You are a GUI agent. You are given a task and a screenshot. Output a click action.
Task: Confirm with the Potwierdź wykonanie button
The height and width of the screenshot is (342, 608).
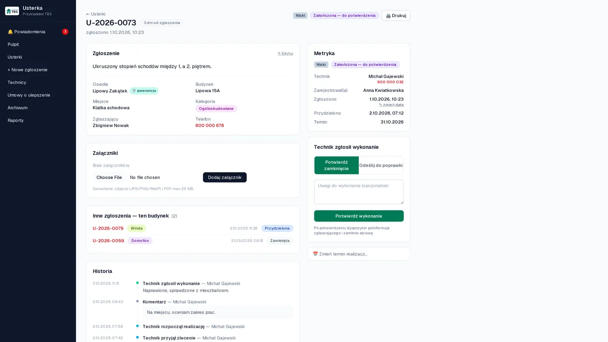point(359,216)
